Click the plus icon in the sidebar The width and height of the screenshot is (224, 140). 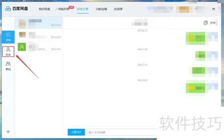click(8, 132)
